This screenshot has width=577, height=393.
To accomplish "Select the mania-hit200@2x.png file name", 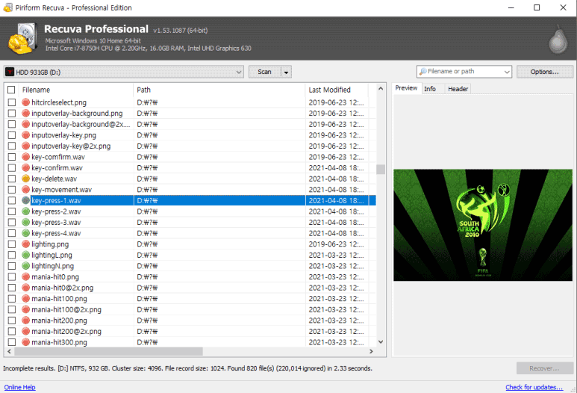I will coord(66,331).
